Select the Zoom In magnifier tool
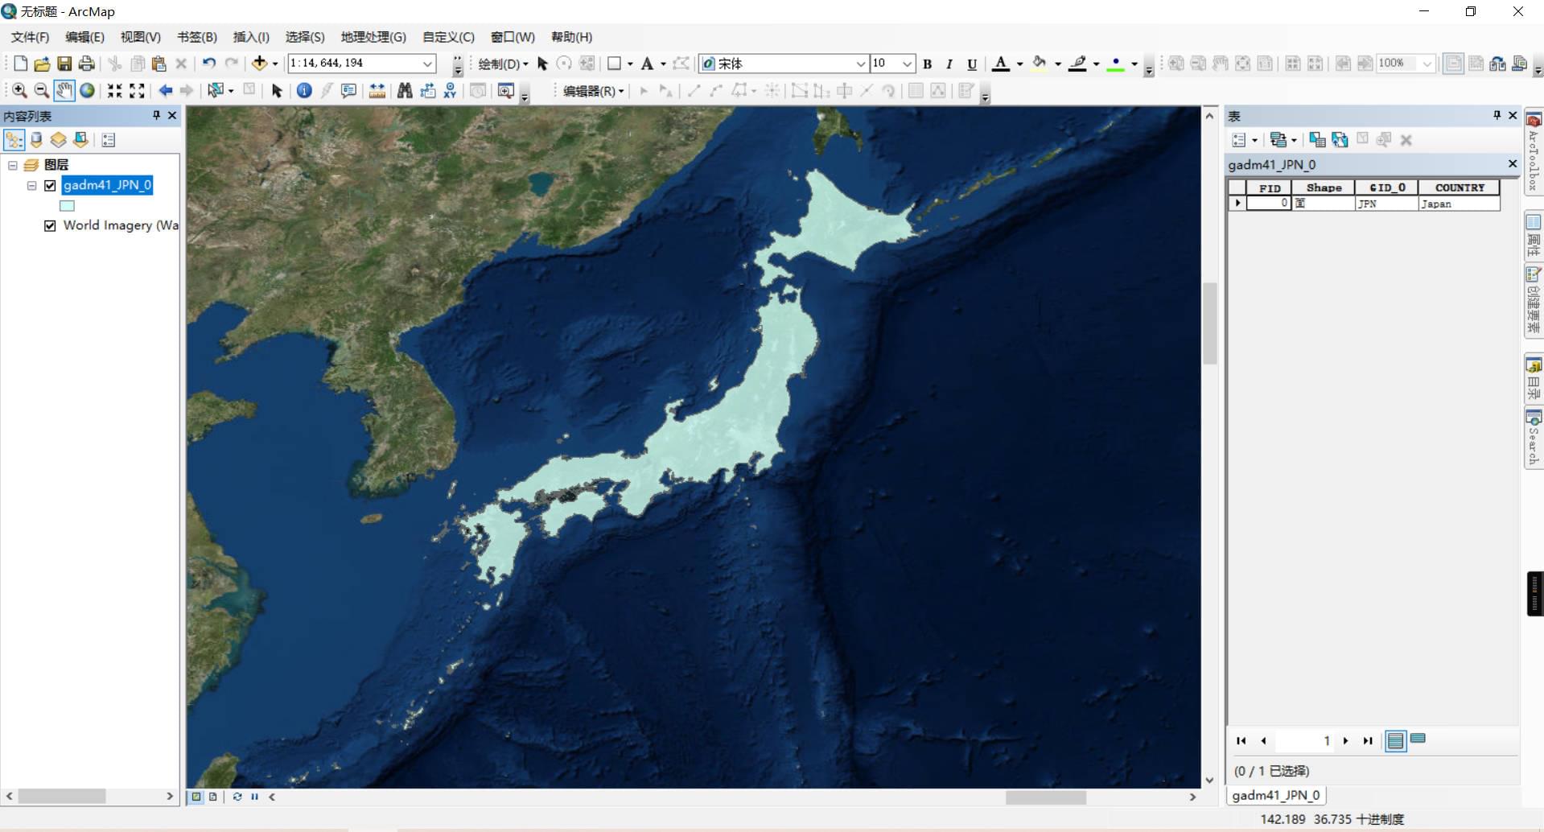Viewport: 1544px width, 832px height. coord(19,91)
